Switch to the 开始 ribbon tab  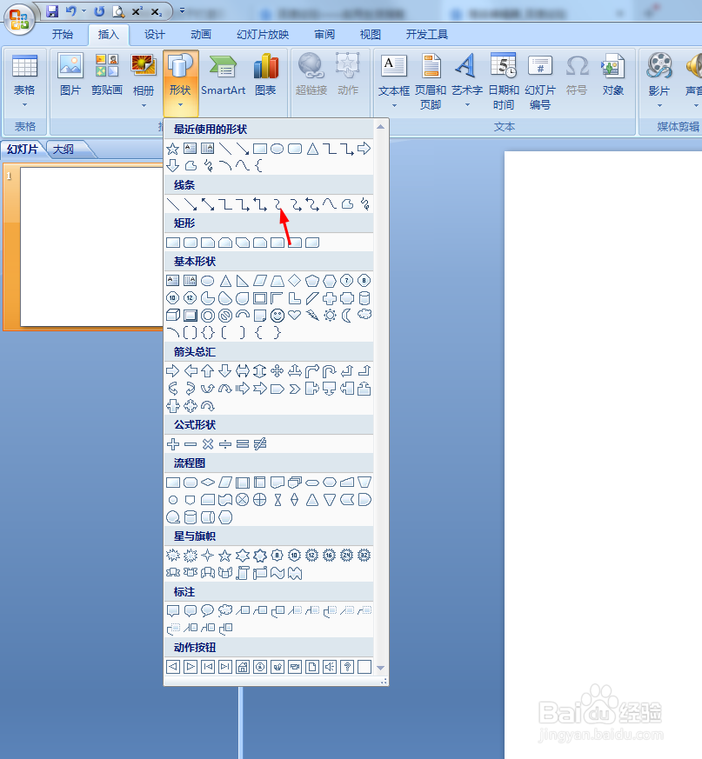[x=63, y=35]
